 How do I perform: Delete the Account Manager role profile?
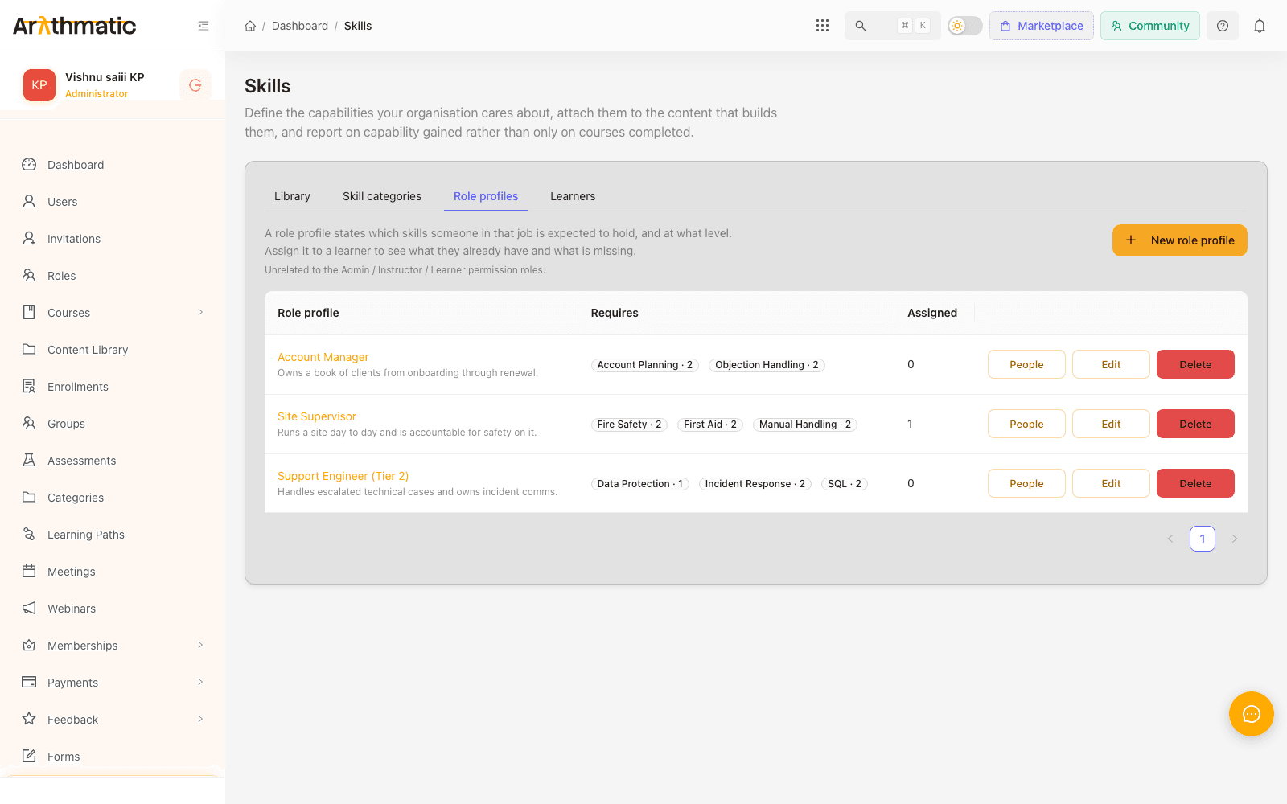click(x=1195, y=364)
